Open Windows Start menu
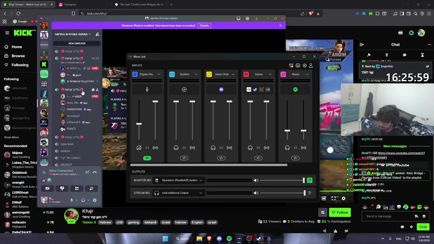Viewport: 434px width, 244px height. click(x=165, y=239)
